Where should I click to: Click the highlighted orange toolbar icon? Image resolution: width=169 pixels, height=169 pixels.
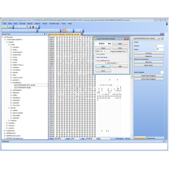pyautogui.click(x=64, y=31)
